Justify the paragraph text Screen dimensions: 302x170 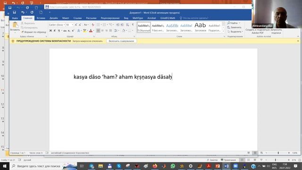(x=110, y=31)
